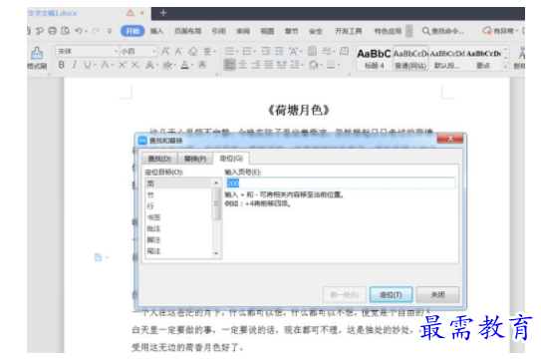Open the 插入 (Insert) ribbon tab
The image size is (541, 359).
pos(156,31)
